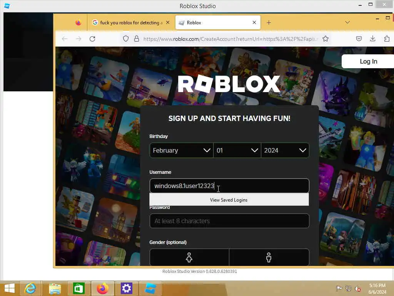Viewport: 394px width, 296px height.
Task: Click the Roblox Studio title bar icon
Action: pyautogui.click(x=7, y=6)
